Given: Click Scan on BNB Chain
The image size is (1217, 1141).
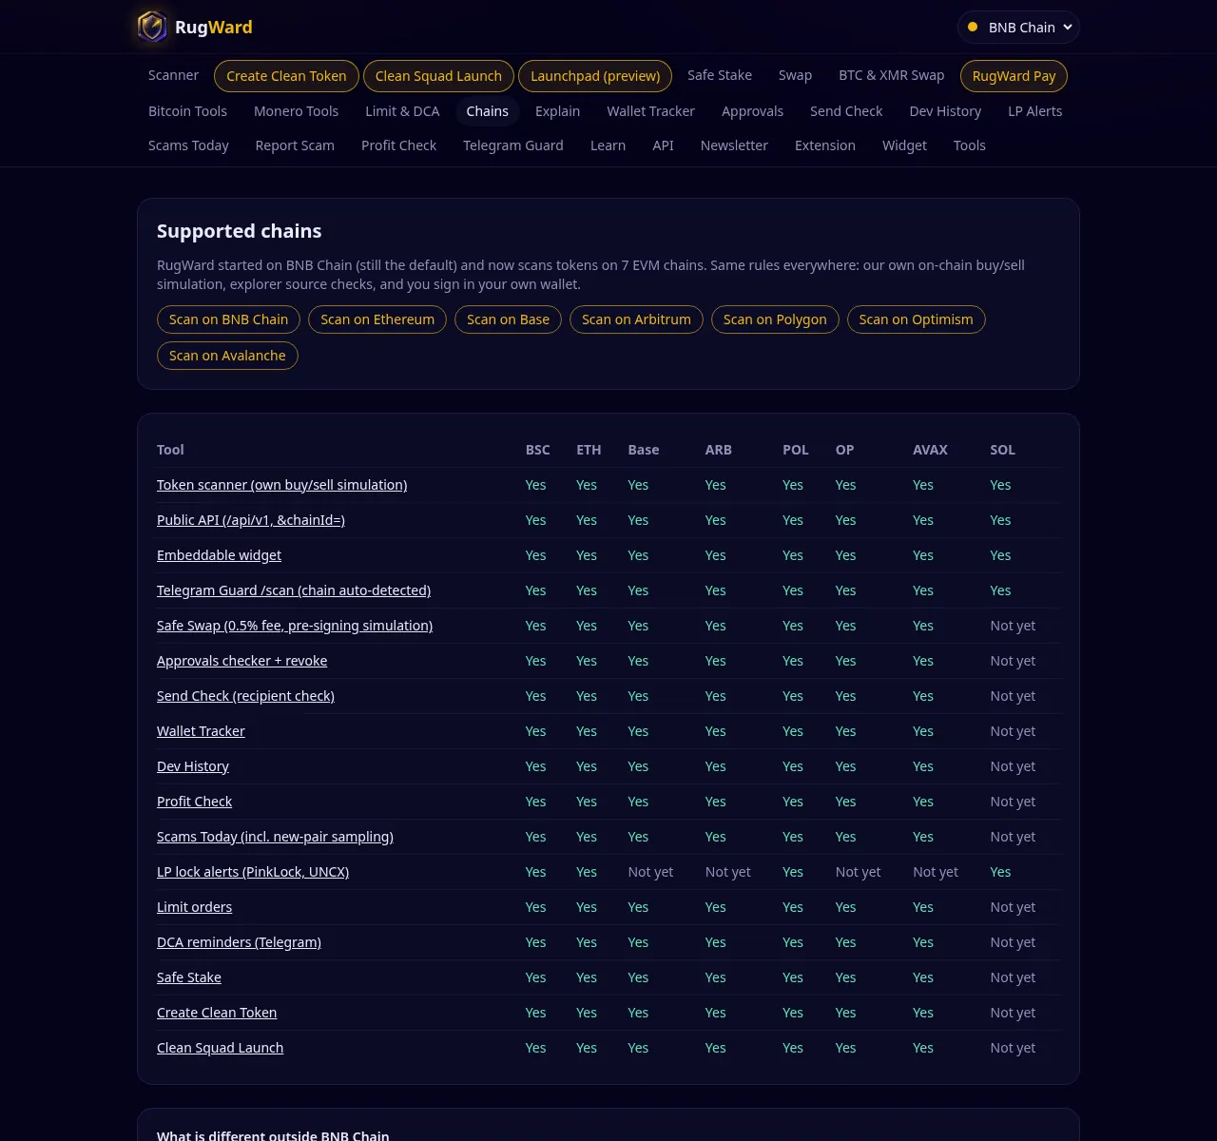Looking at the screenshot, I should (228, 319).
